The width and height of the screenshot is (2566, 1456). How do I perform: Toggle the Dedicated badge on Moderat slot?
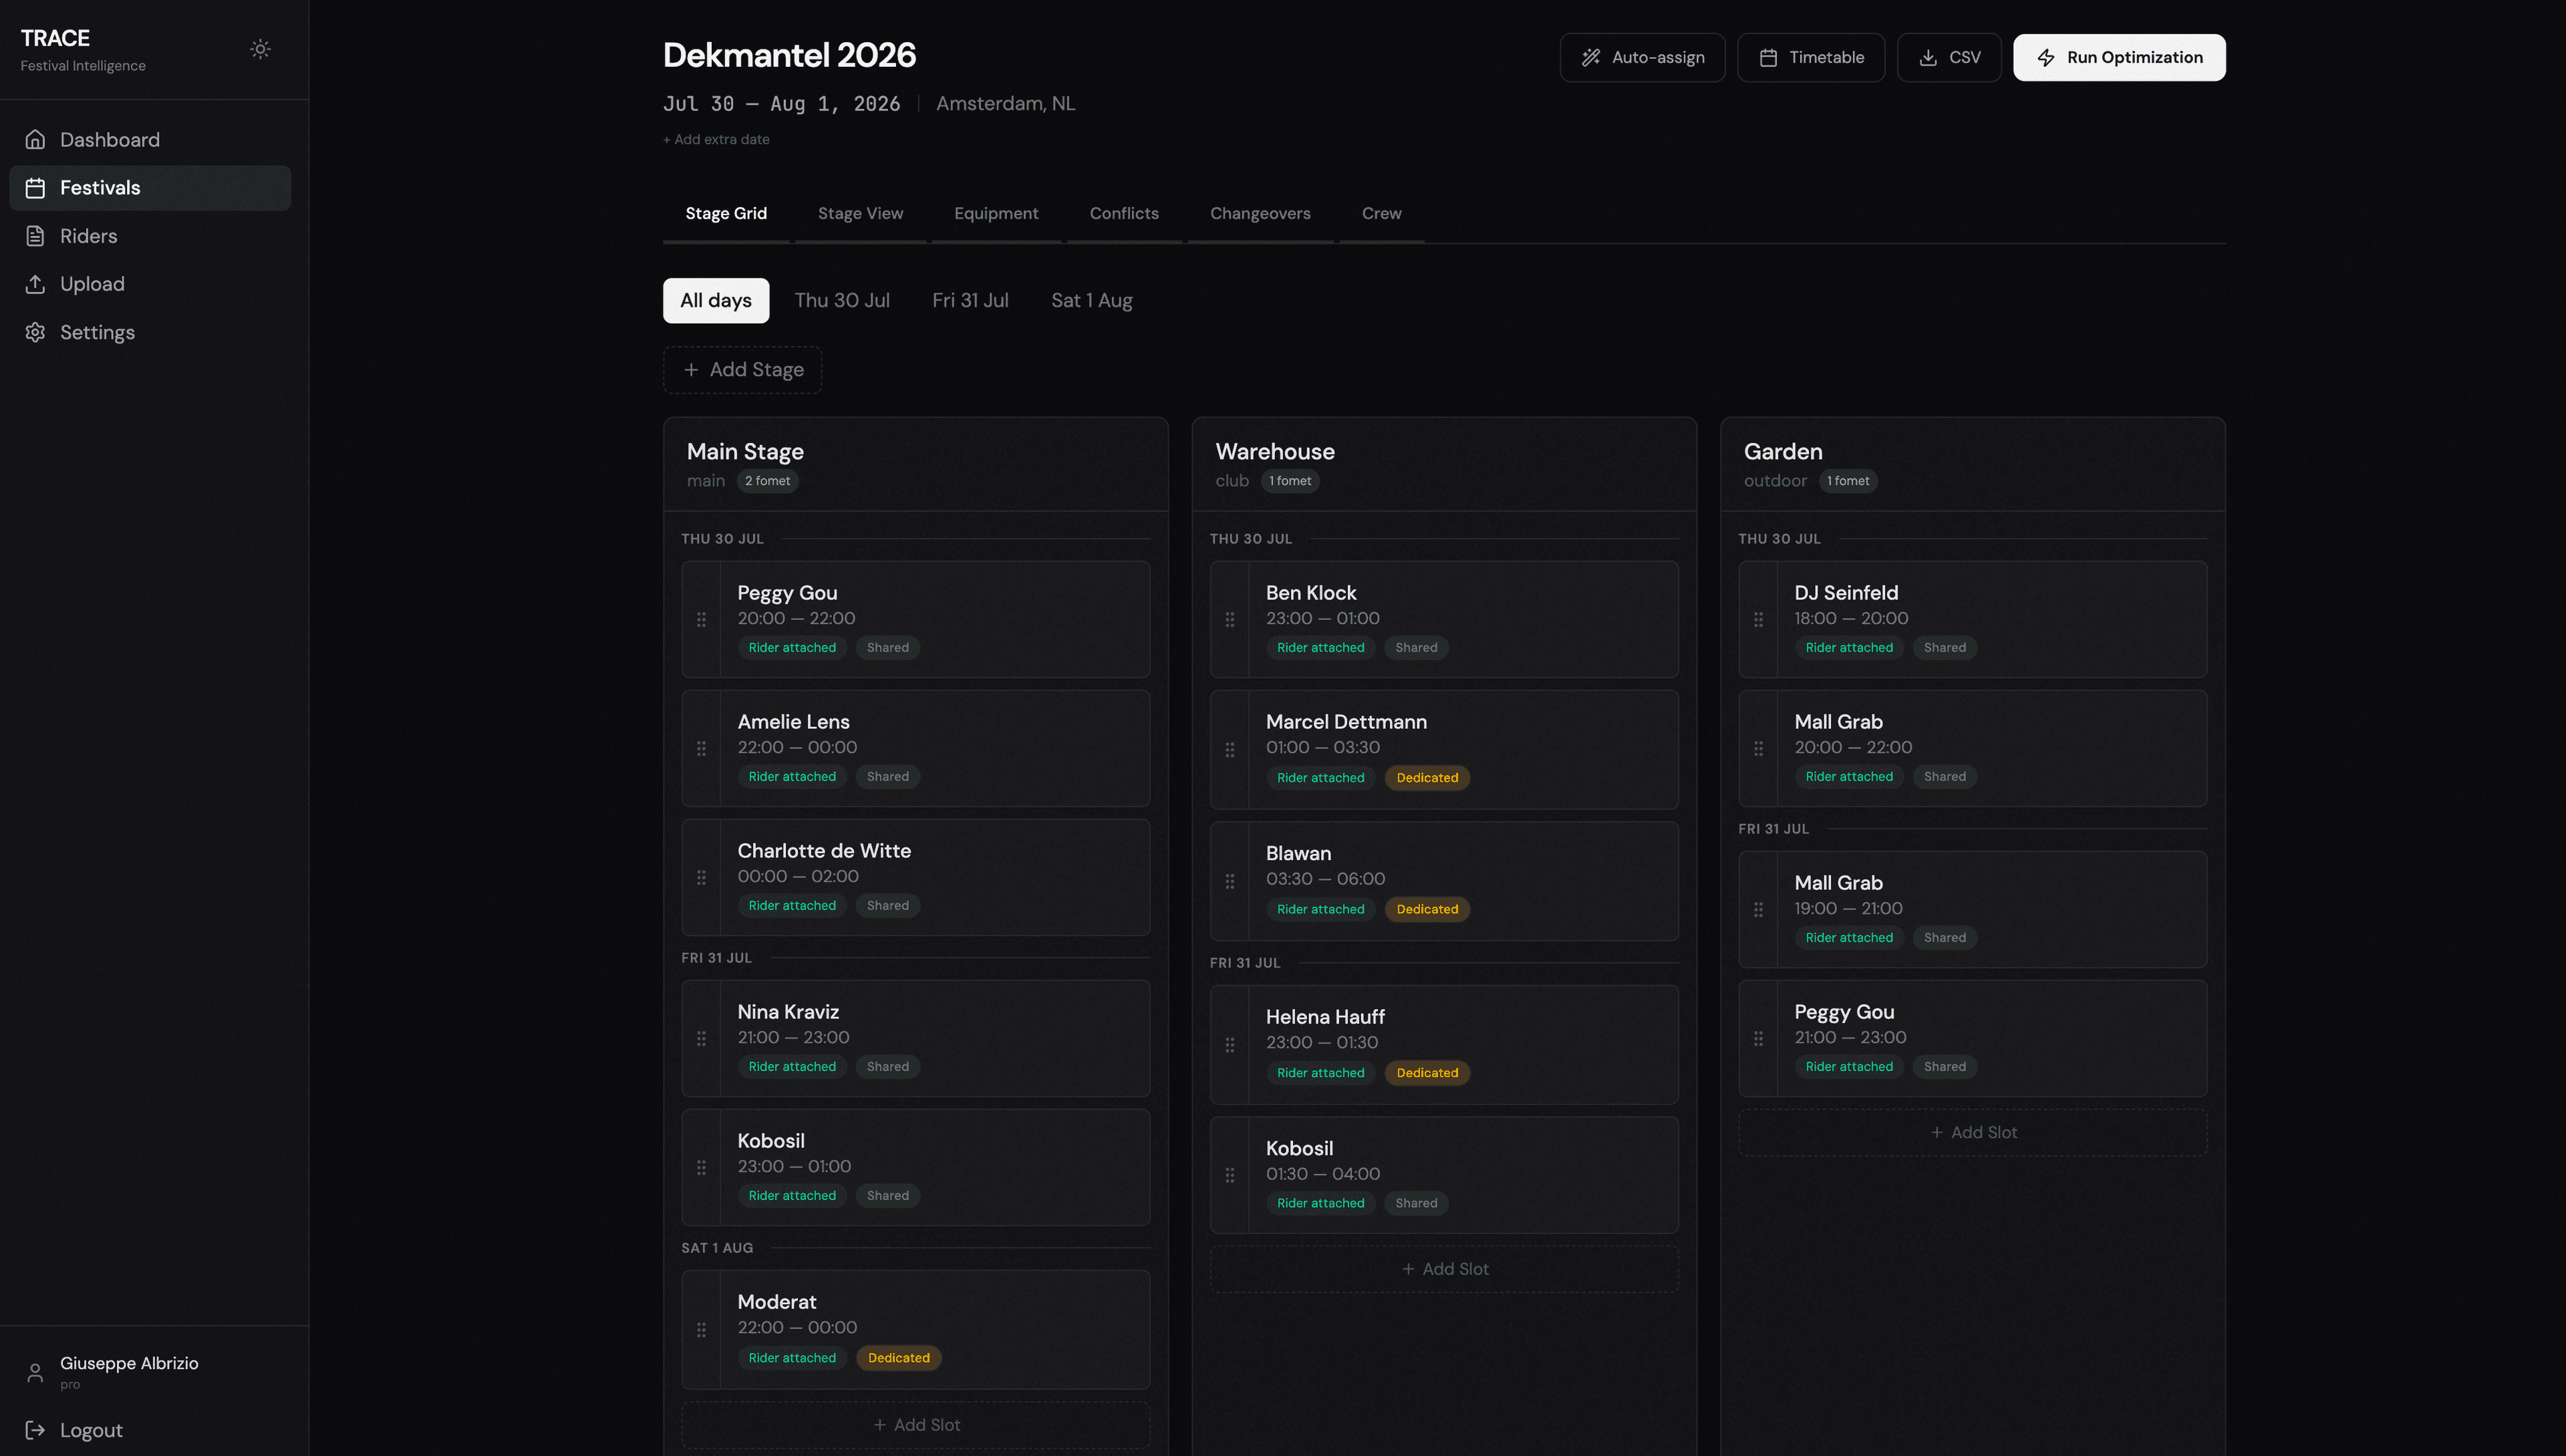point(898,1357)
